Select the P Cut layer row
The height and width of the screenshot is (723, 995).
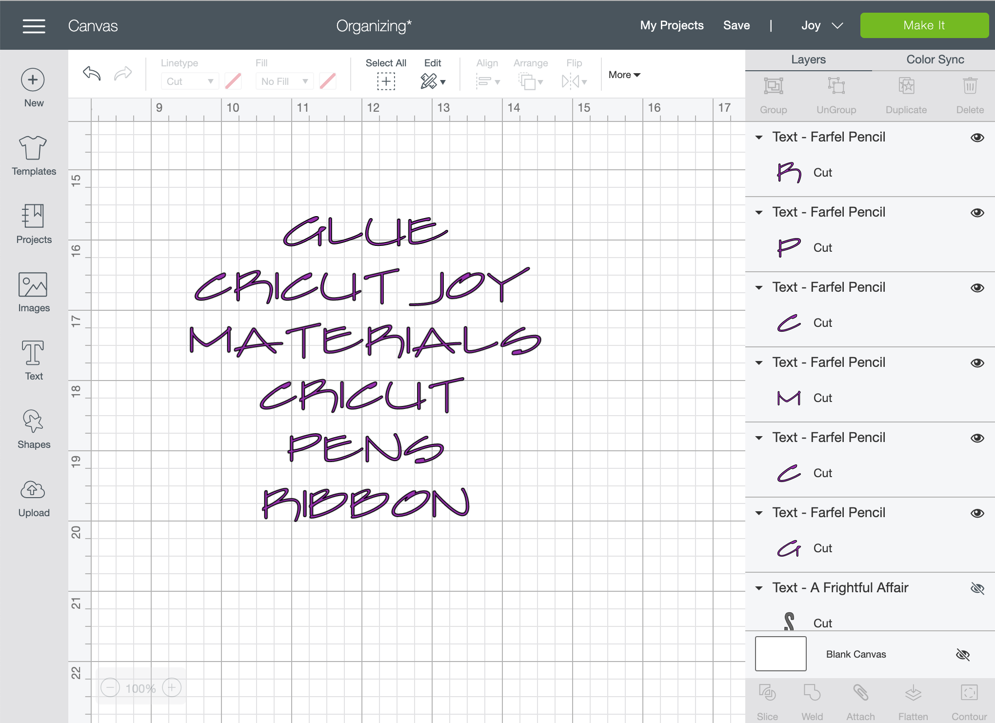[x=870, y=248]
